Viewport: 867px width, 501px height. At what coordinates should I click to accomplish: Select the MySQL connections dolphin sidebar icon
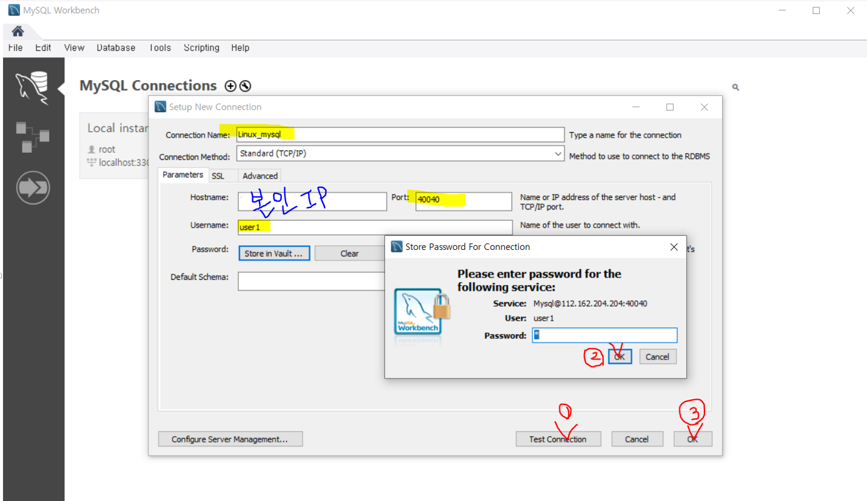coord(32,89)
